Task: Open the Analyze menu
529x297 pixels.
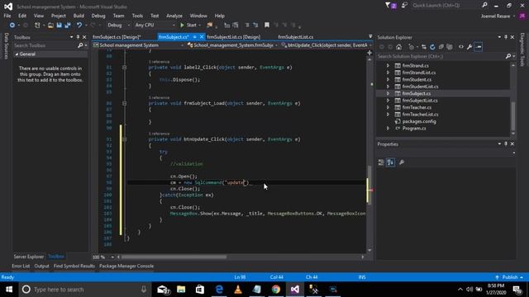Action: (174, 16)
